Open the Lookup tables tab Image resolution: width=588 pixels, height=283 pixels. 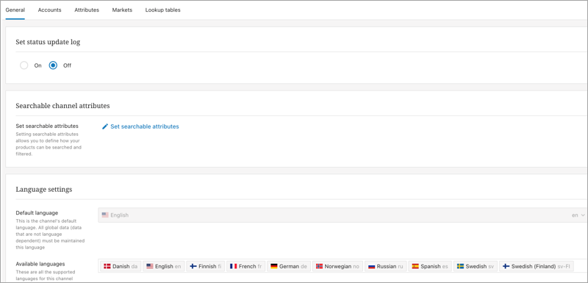[162, 10]
